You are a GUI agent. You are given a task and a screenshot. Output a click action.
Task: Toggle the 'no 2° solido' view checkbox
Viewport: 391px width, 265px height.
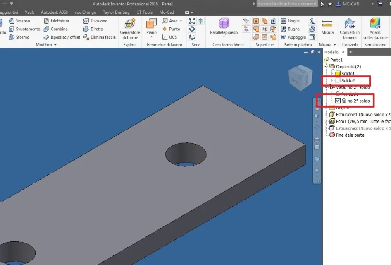pos(338,101)
